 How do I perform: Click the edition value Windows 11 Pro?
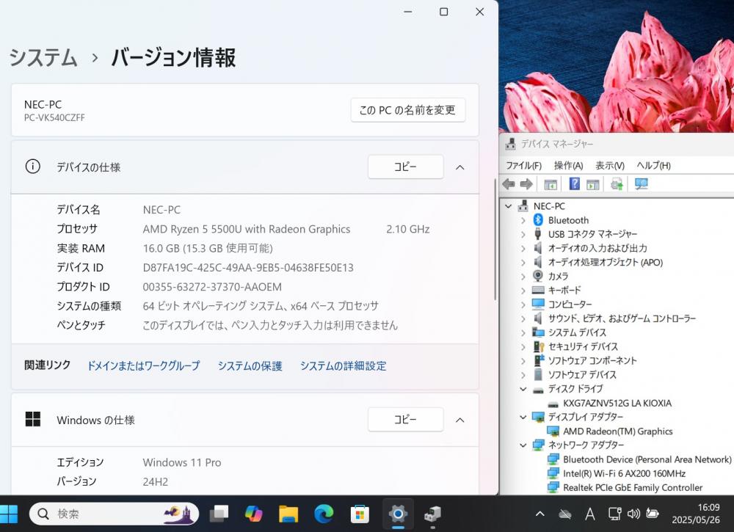coord(182,462)
